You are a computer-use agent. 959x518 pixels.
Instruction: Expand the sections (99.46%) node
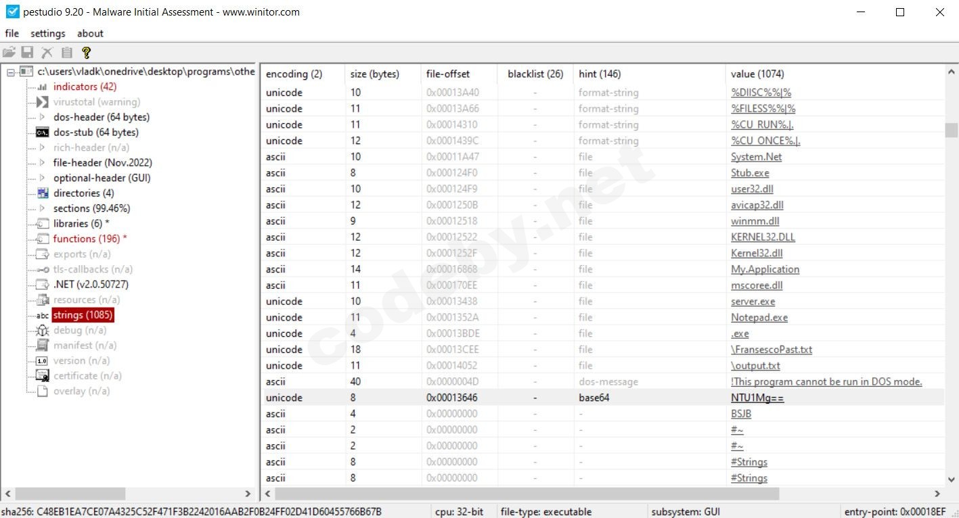click(x=42, y=208)
